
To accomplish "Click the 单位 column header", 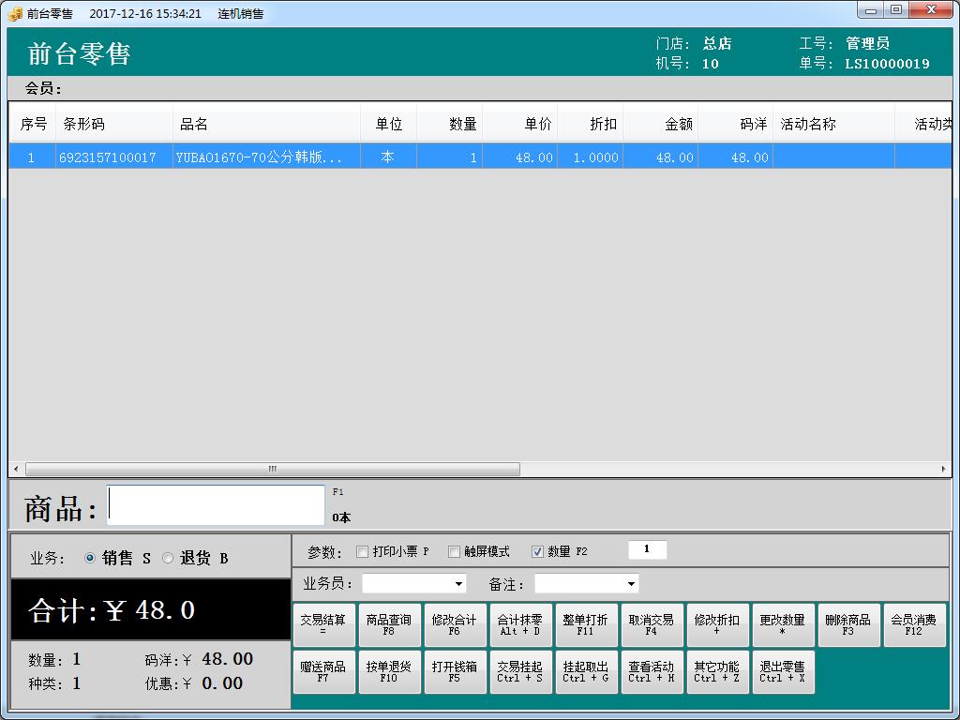I will [x=389, y=124].
